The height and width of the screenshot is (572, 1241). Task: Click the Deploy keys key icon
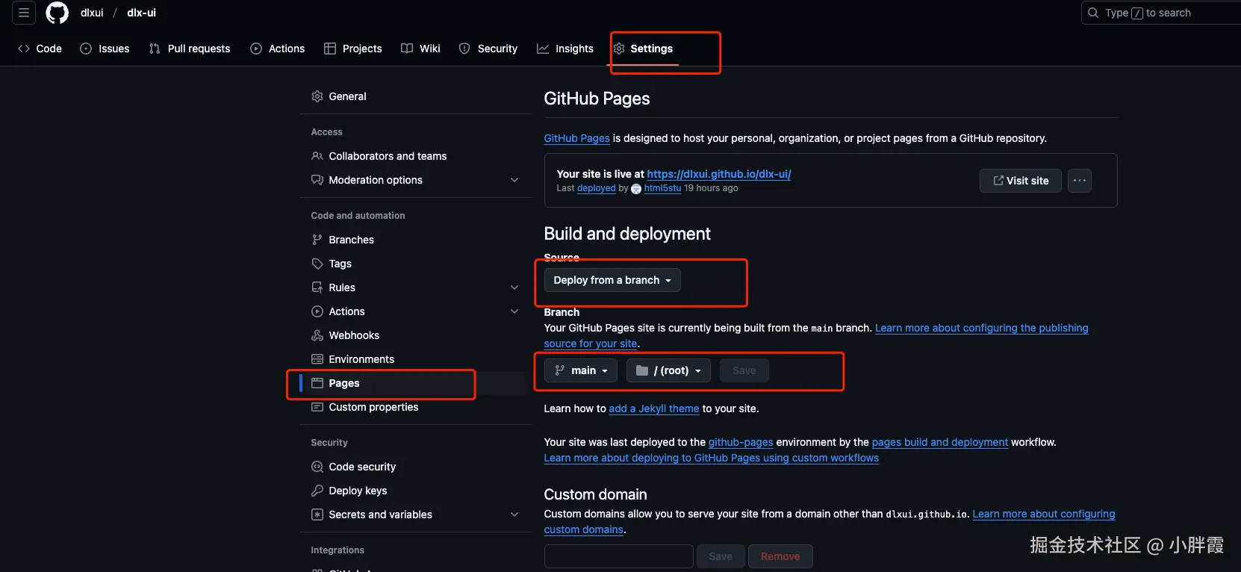point(317,491)
